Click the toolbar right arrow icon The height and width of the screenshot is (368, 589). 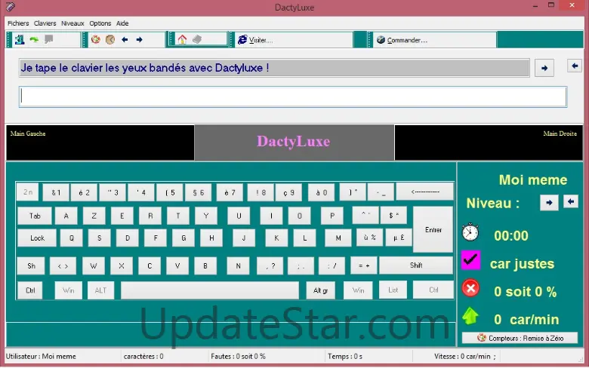[140, 39]
